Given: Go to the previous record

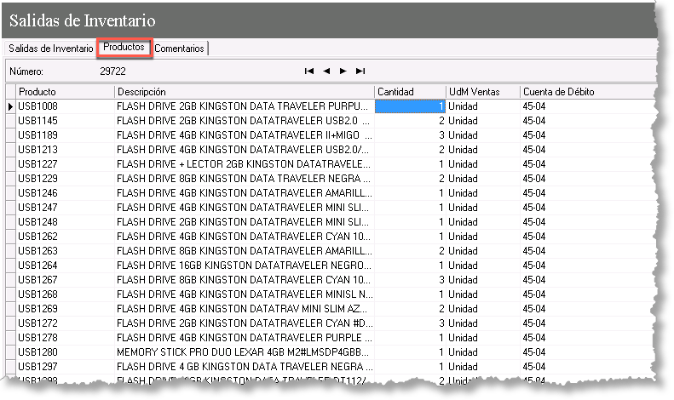Looking at the screenshot, I should point(326,71).
